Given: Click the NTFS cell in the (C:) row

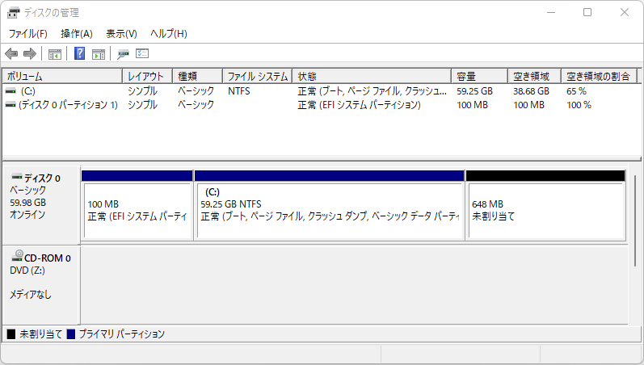Looking at the screenshot, I should click(238, 91).
